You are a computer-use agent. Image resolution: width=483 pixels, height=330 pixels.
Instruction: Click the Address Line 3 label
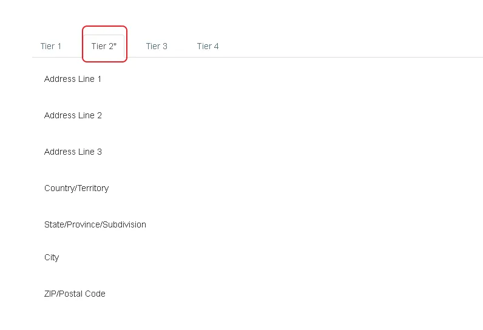point(73,152)
